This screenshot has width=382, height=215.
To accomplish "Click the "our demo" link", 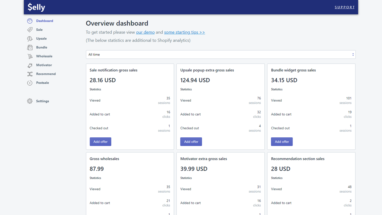I will 145,32.
